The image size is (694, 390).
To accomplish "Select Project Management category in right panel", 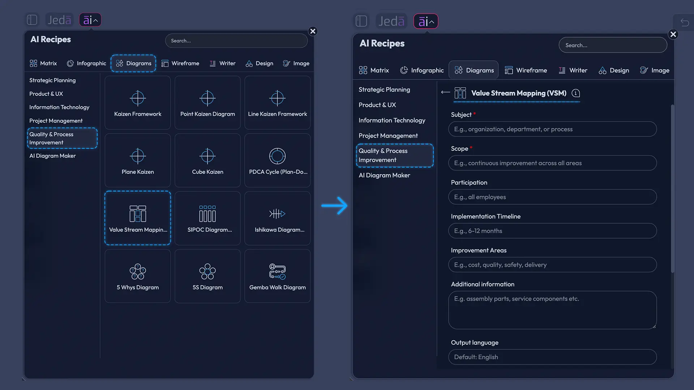I will (388, 136).
